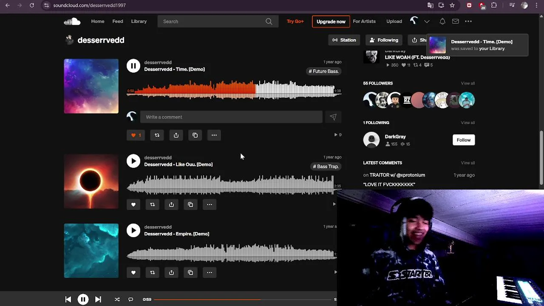The width and height of the screenshot is (544, 306).
Task: Share the Empire. [Demo] track
Action: pyautogui.click(x=171, y=272)
